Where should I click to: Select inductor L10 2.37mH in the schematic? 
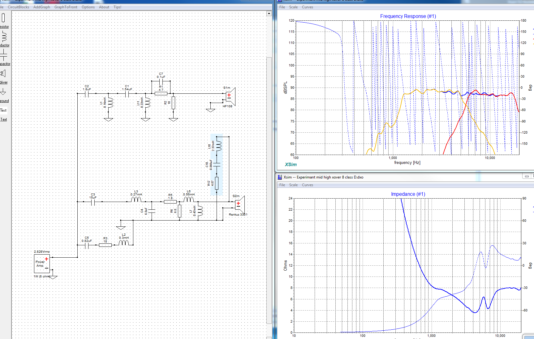[218, 146]
